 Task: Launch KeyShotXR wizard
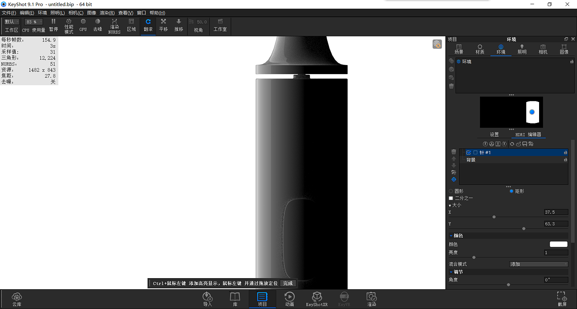coord(317,299)
